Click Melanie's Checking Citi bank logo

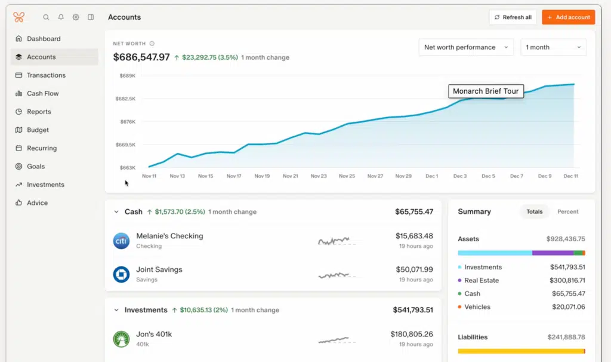tap(121, 241)
